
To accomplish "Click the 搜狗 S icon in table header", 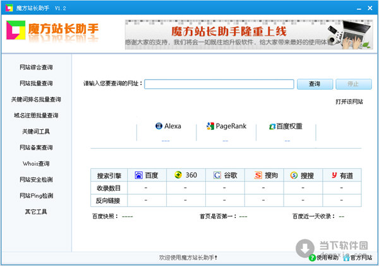I will (x=258, y=175).
